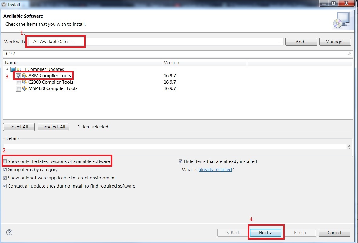Viewport: 358px width, 243px height.
Task: Select the ARM Compiler Tools row label
Action: tap(50, 76)
